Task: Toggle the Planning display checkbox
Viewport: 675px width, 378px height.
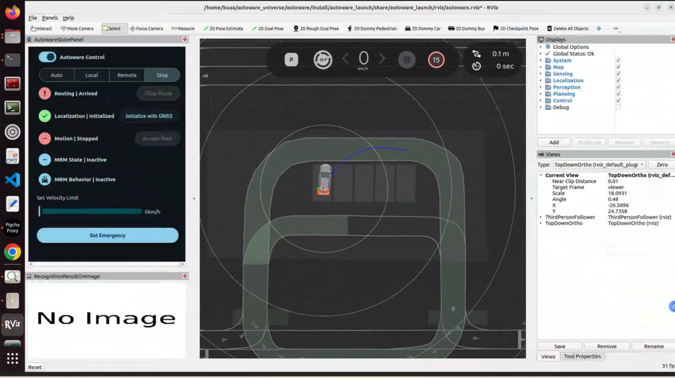Action: pyautogui.click(x=618, y=94)
